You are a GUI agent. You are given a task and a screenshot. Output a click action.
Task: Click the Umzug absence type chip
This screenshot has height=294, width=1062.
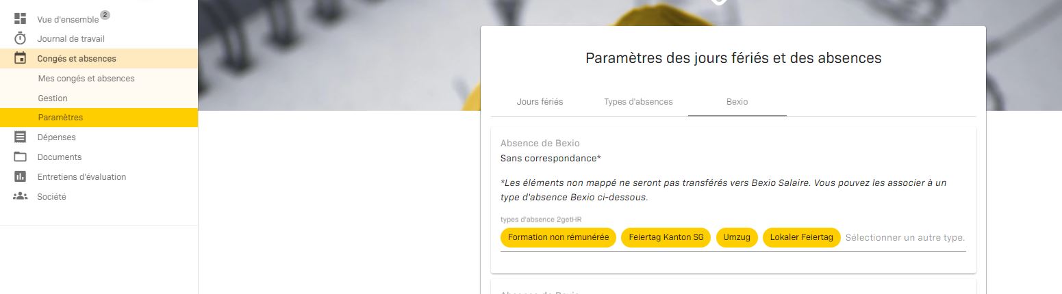coord(737,238)
